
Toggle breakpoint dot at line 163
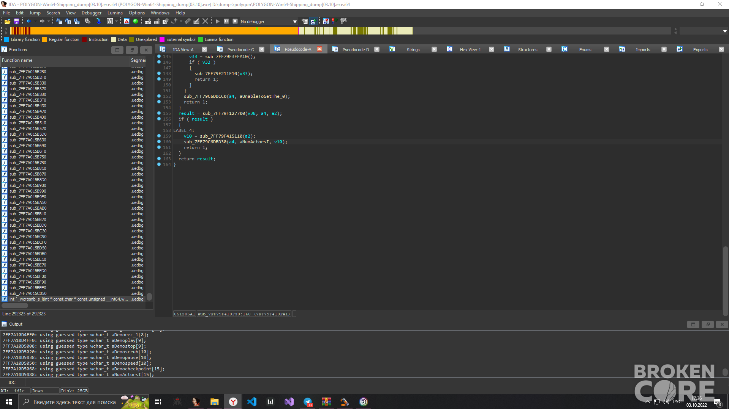pyautogui.click(x=159, y=159)
